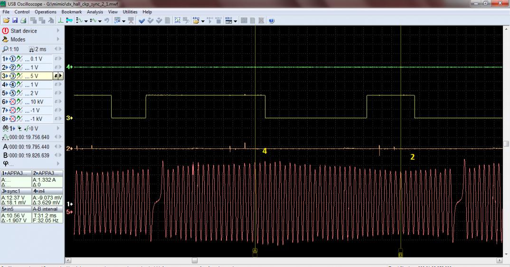Click cursor A marker at bottom of graph
510x267 pixels.
[255, 250]
